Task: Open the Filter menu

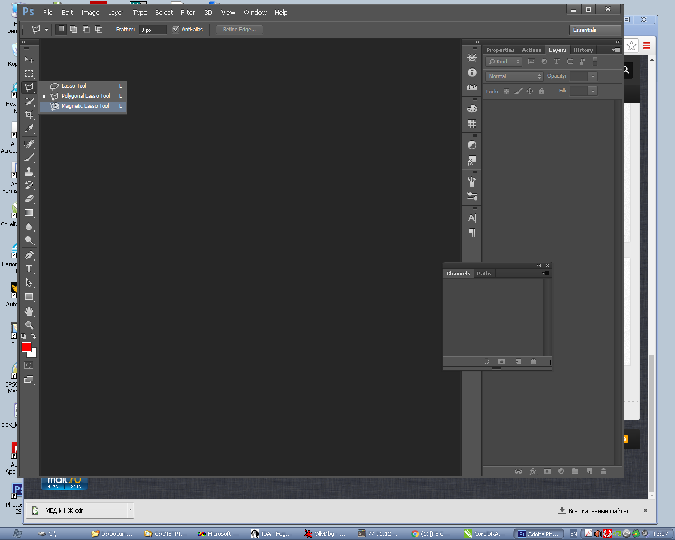Action: pyautogui.click(x=188, y=12)
